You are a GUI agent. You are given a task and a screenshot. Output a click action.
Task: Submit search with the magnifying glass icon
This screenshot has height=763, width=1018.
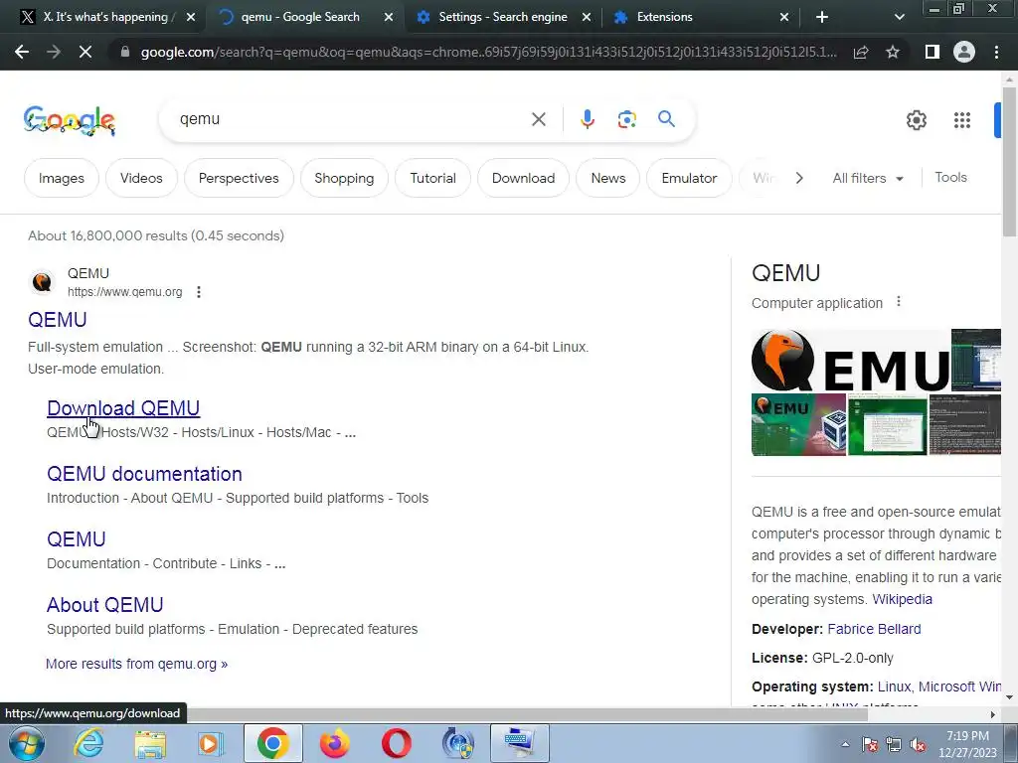[x=666, y=119]
